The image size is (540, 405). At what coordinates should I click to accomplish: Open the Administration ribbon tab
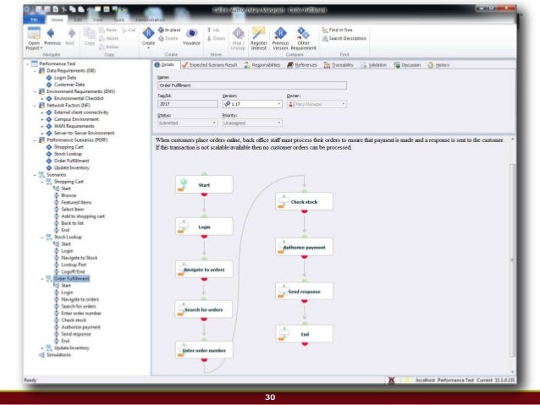pos(150,19)
